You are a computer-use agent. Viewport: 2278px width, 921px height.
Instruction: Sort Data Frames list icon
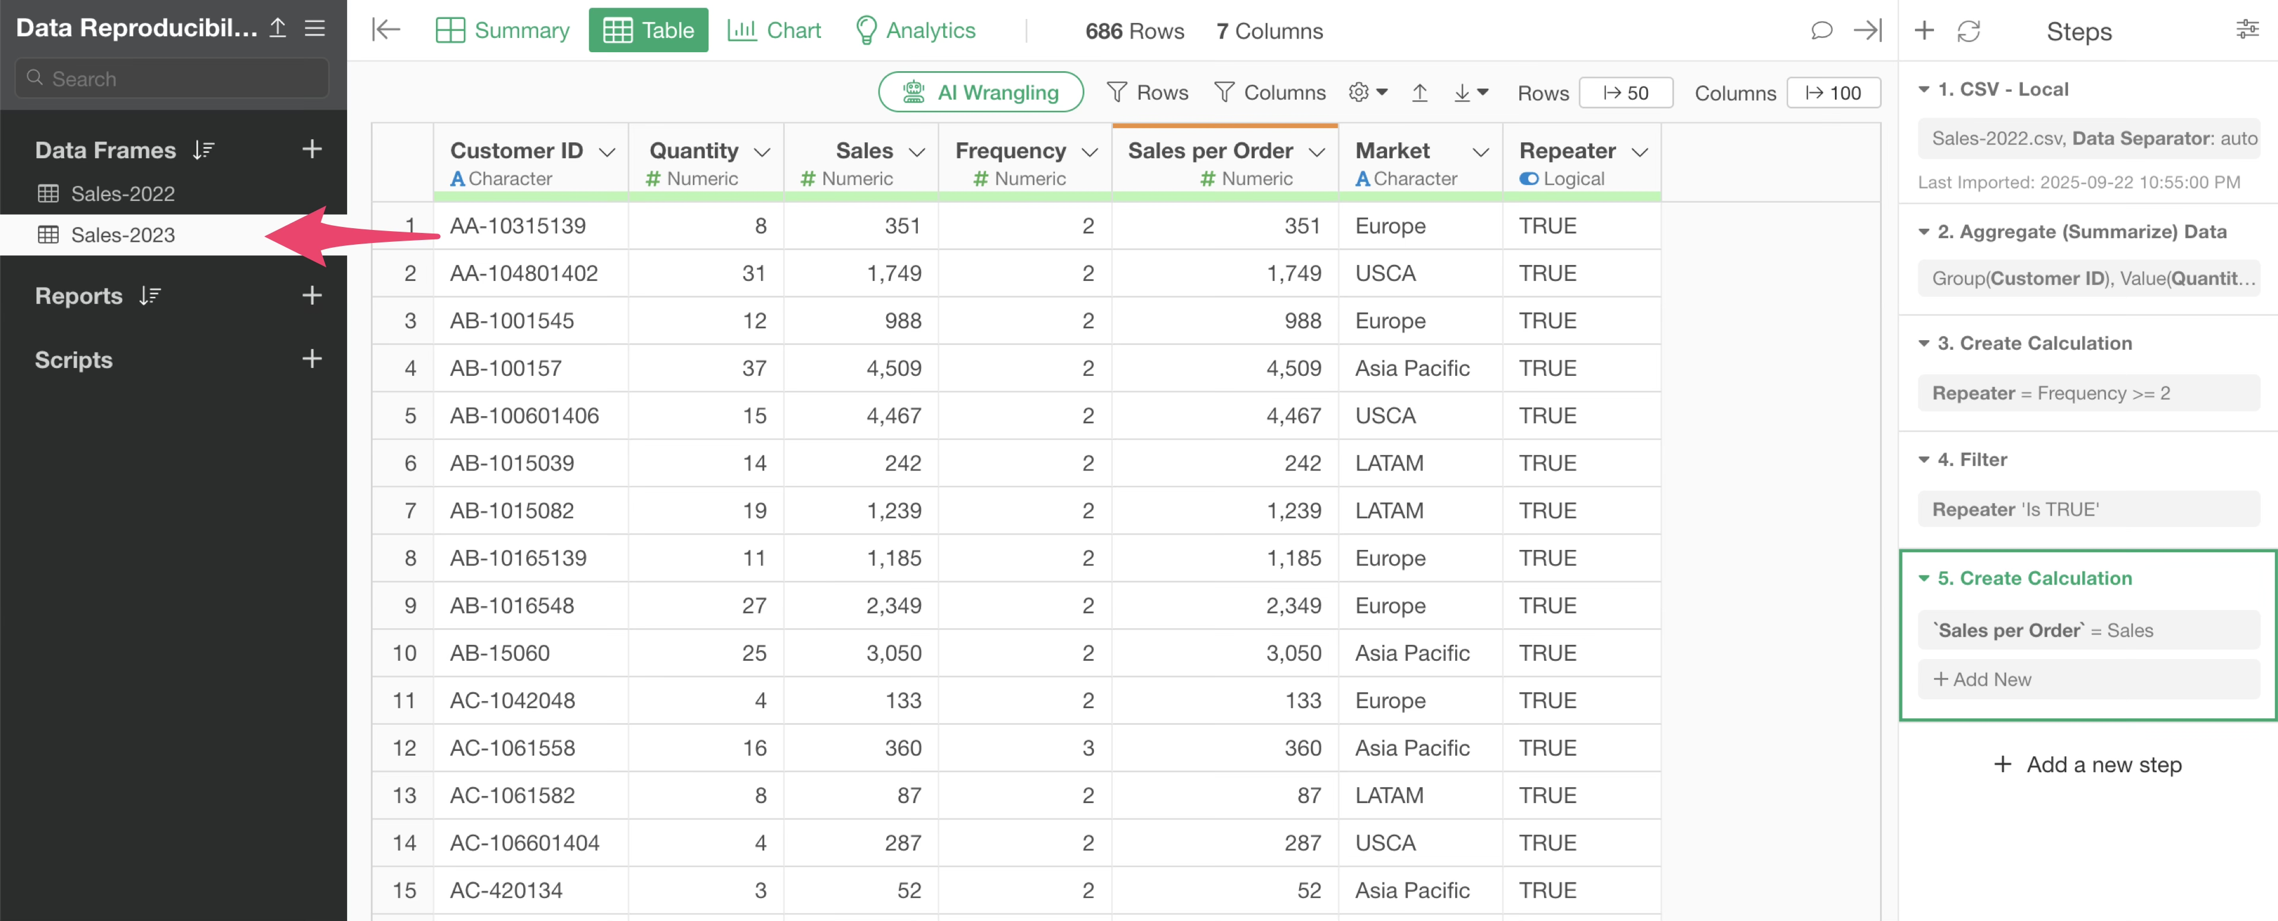[204, 151]
